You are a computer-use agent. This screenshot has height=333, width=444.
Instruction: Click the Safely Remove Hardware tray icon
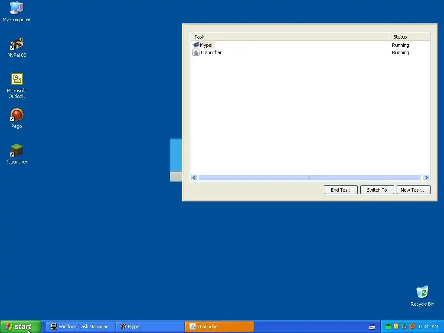coord(404,326)
